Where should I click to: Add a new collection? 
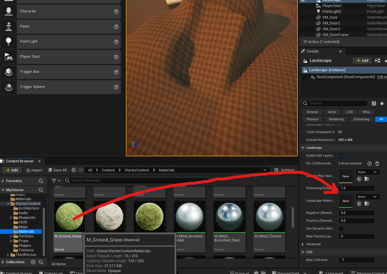[33, 262]
